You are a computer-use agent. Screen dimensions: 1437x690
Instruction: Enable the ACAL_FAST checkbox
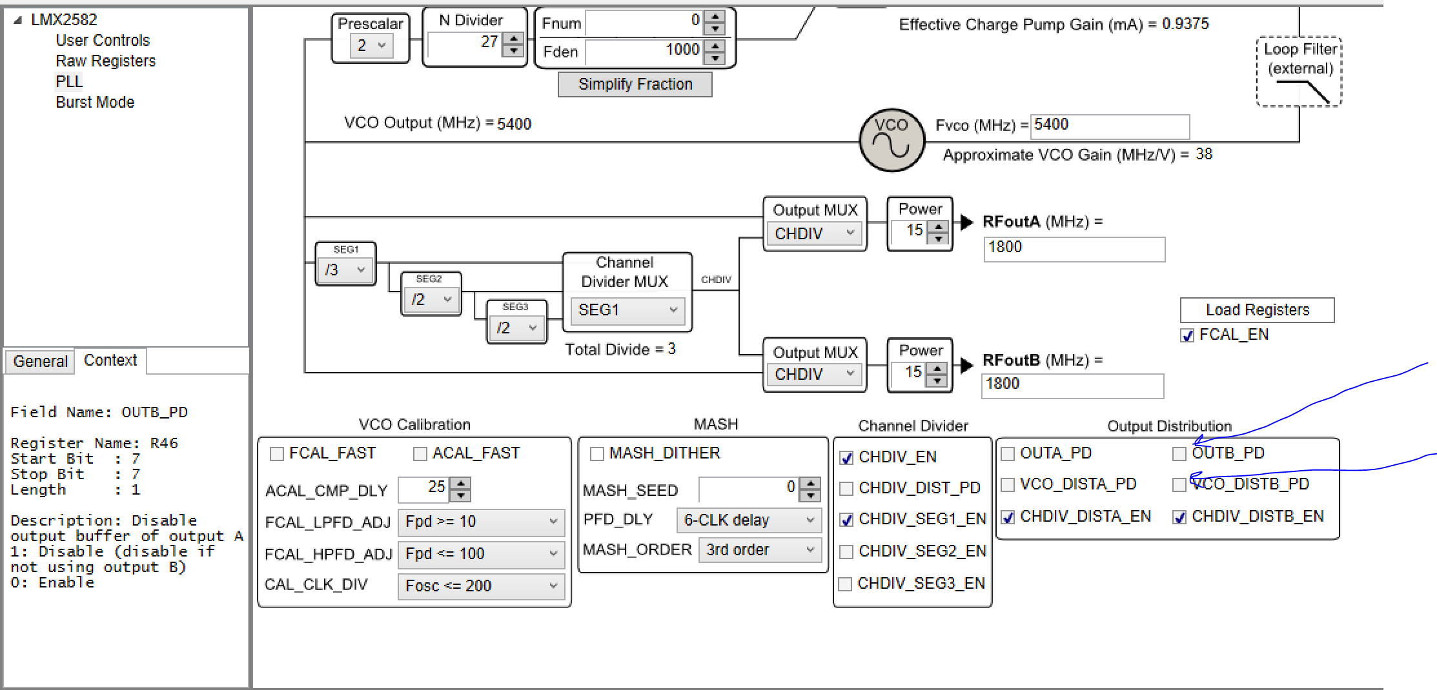tap(420, 454)
